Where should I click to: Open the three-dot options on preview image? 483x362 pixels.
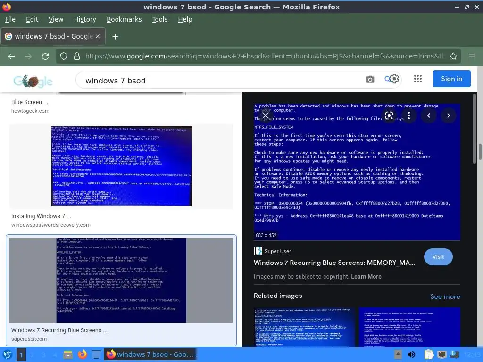click(409, 115)
